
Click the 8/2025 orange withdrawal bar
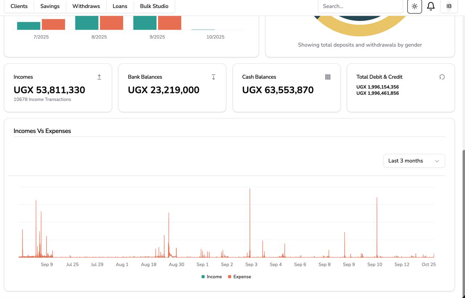[112, 23]
